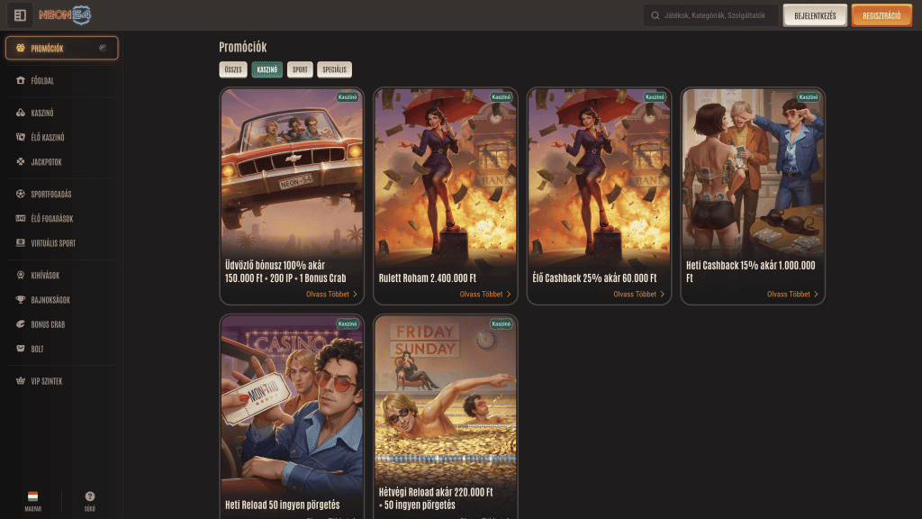Click the Bejelentkezés login button
The height and width of the screenshot is (519, 922).
coord(815,15)
